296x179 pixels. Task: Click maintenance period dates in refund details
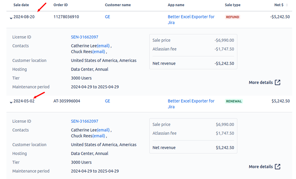[x=95, y=87]
